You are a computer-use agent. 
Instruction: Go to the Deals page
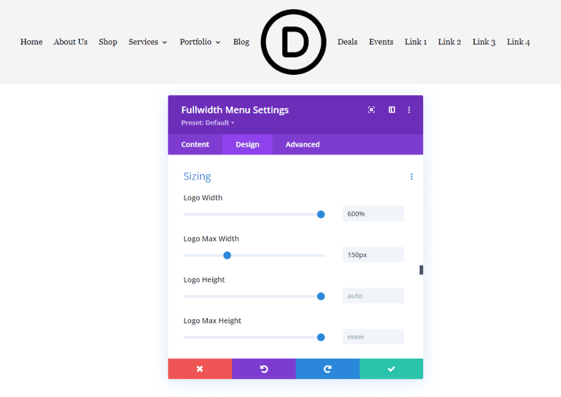pos(347,42)
